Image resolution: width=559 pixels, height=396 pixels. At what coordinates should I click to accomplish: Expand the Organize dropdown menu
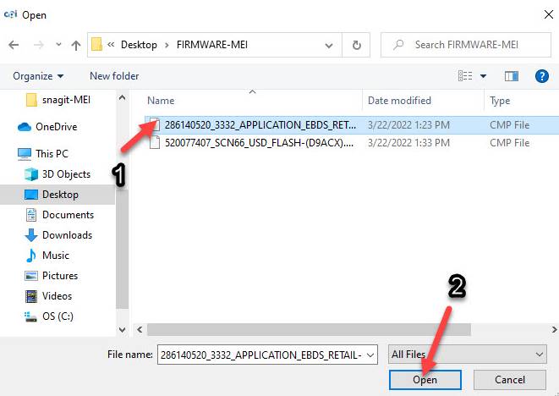coord(38,76)
